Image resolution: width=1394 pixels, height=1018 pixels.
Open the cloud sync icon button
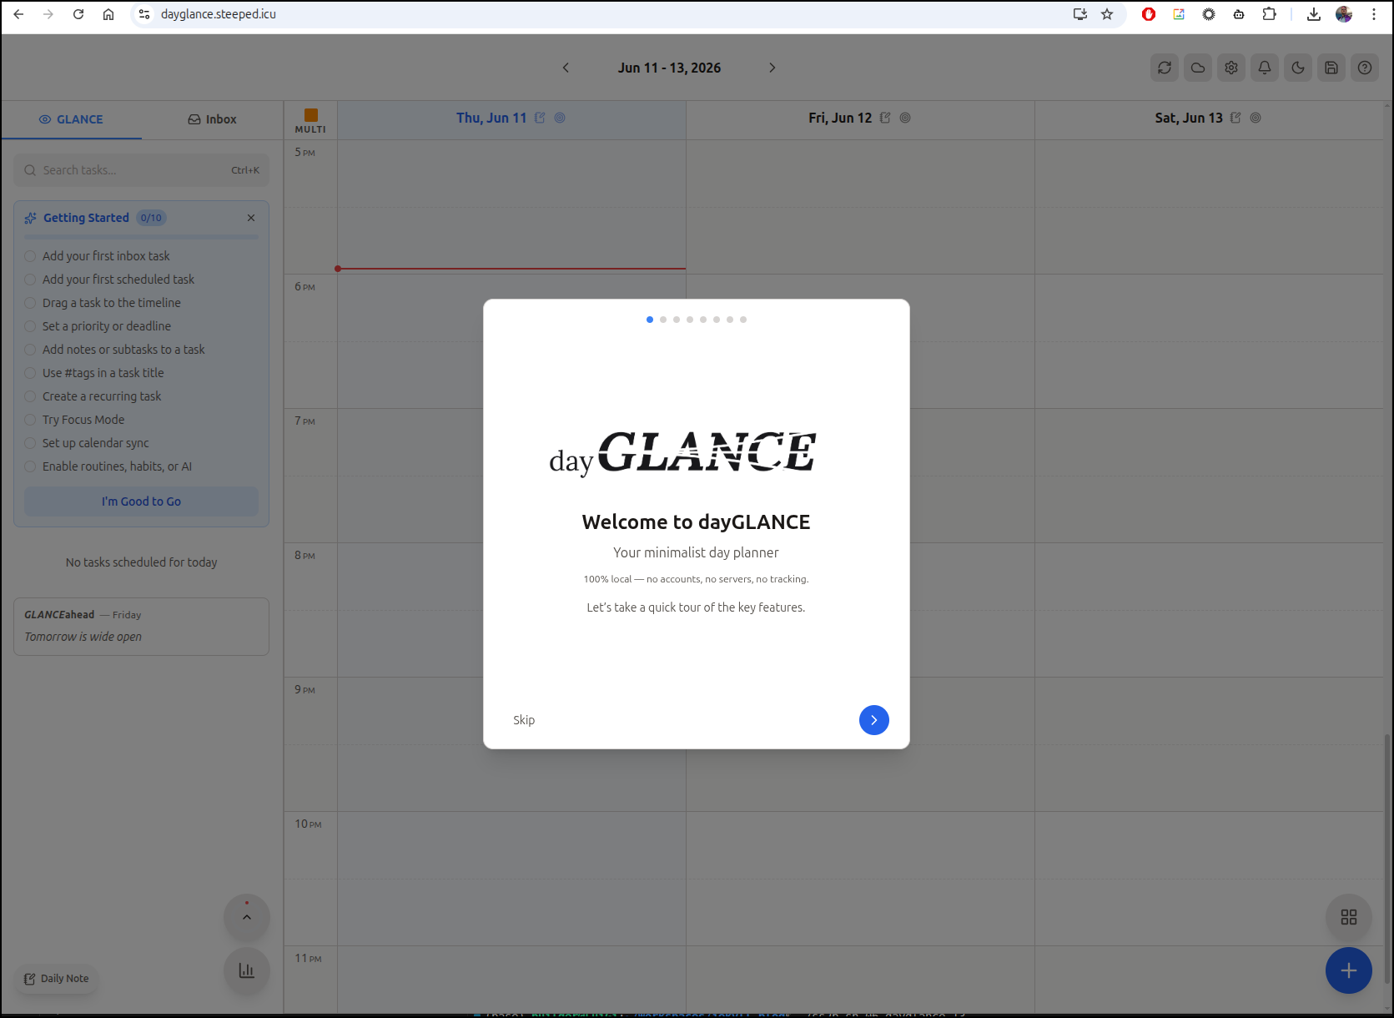[1198, 68]
